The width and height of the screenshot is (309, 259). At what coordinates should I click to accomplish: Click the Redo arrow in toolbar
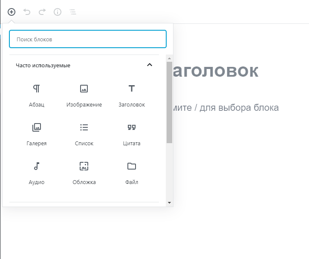click(x=42, y=12)
